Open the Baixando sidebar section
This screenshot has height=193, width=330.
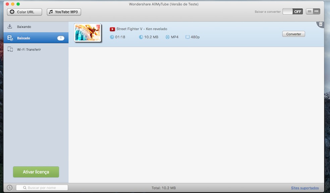click(36, 27)
